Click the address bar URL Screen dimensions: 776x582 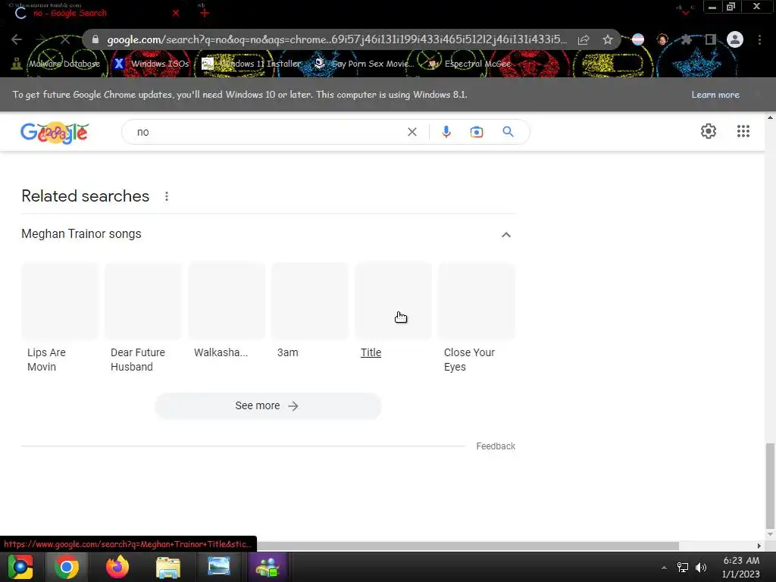pyautogui.click(x=336, y=39)
